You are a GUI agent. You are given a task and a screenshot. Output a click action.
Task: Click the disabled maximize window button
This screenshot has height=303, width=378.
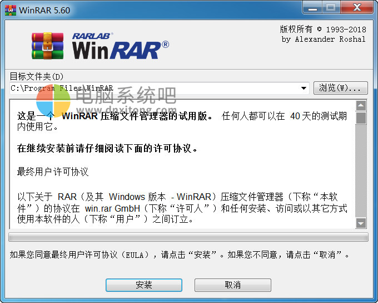[331, 8]
